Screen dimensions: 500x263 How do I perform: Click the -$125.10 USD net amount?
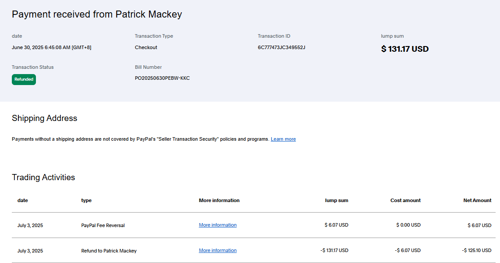click(477, 251)
